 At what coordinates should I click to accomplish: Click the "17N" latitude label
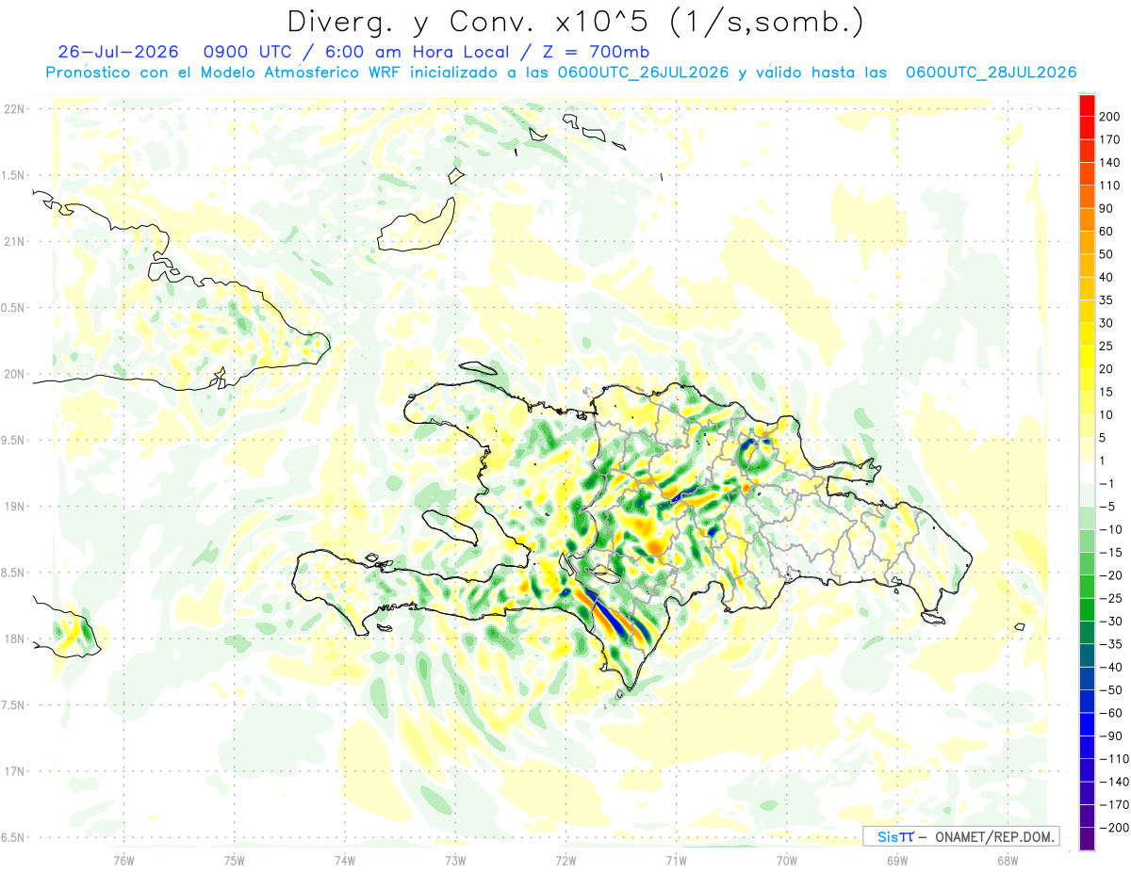click(15, 771)
